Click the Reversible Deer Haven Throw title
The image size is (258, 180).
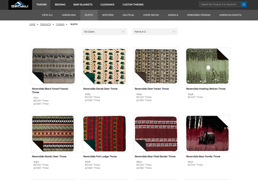tap(152, 89)
